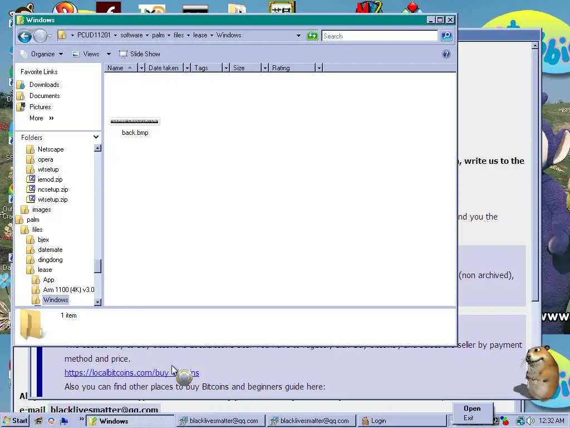Select 'software' in the address breadcrumb

coord(131,35)
